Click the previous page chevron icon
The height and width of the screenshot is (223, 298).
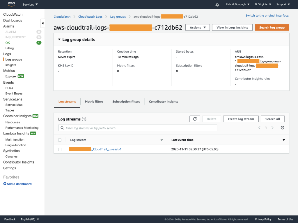click(x=259, y=127)
